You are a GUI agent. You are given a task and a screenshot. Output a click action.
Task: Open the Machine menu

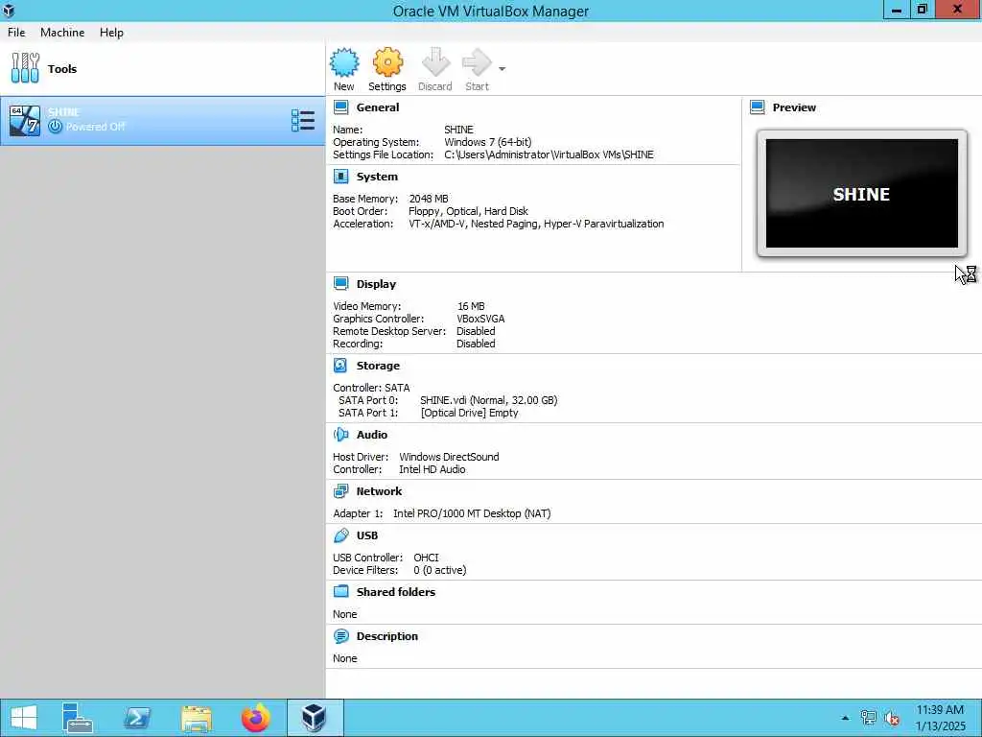click(62, 33)
